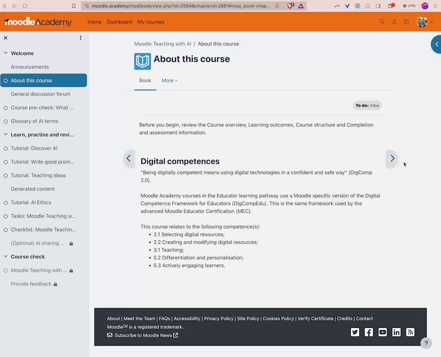441x357 pixels.
Task: Open Accessibility footer link
Action: pos(187,319)
